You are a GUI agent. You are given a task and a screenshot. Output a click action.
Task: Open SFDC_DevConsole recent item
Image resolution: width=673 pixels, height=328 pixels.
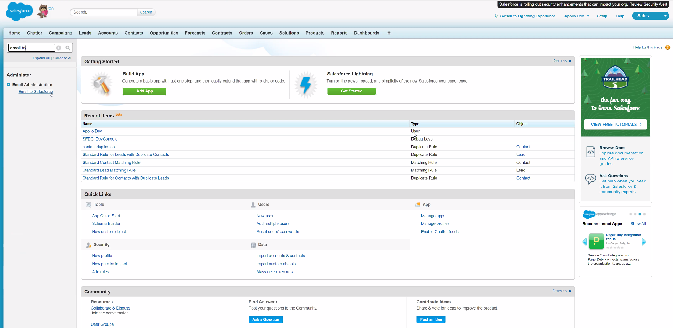pyautogui.click(x=100, y=139)
